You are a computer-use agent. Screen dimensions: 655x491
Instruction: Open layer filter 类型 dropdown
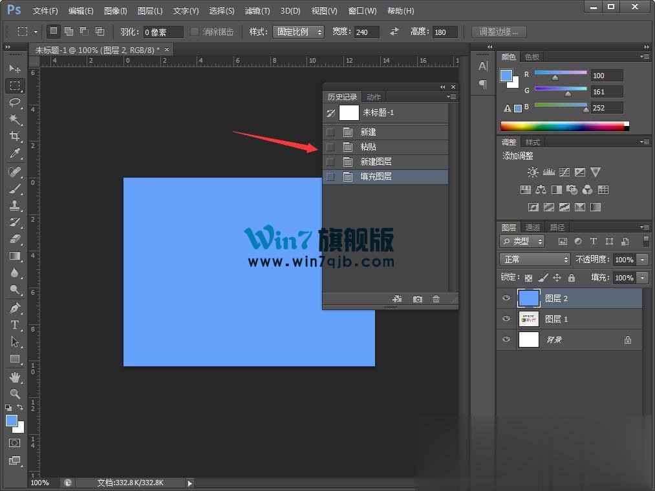pyautogui.click(x=522, y=242)
